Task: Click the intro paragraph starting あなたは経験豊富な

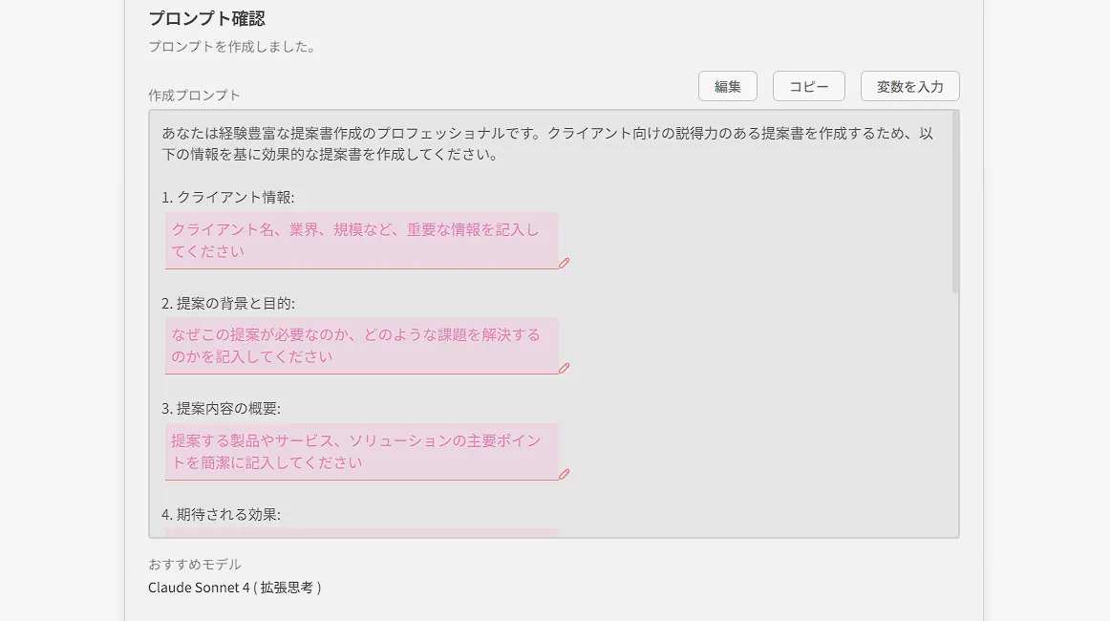Action: [546, 143]
